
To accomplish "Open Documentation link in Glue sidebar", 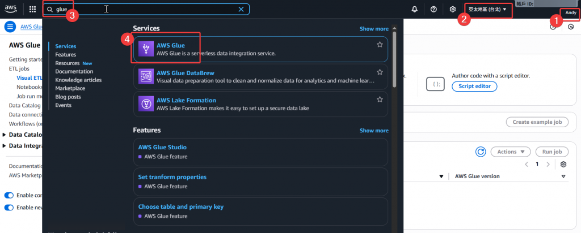I will pos(25,166).
